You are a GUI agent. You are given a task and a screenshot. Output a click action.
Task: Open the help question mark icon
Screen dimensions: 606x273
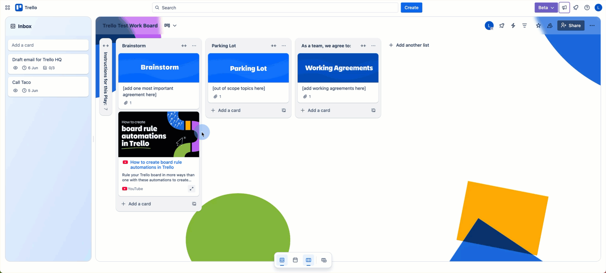[587, 8]
